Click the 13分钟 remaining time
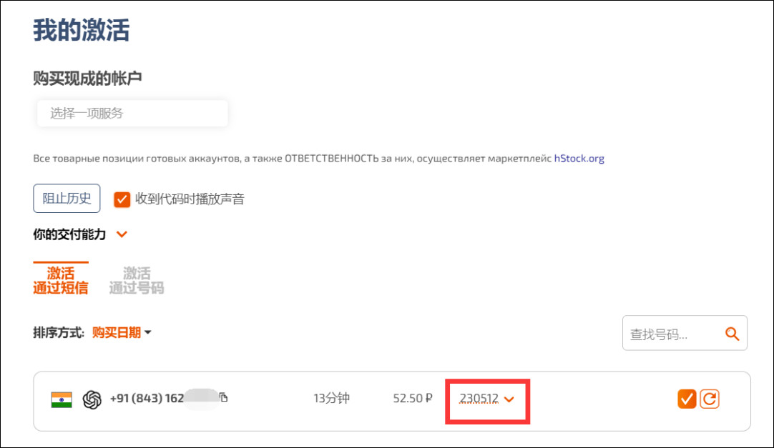 (x=331, y=398)
